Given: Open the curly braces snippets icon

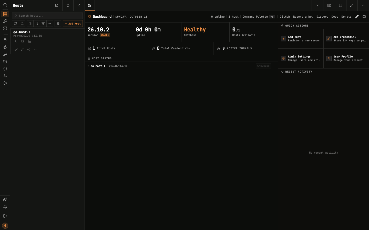Looking at the screenshot, I should click(5, 69).
